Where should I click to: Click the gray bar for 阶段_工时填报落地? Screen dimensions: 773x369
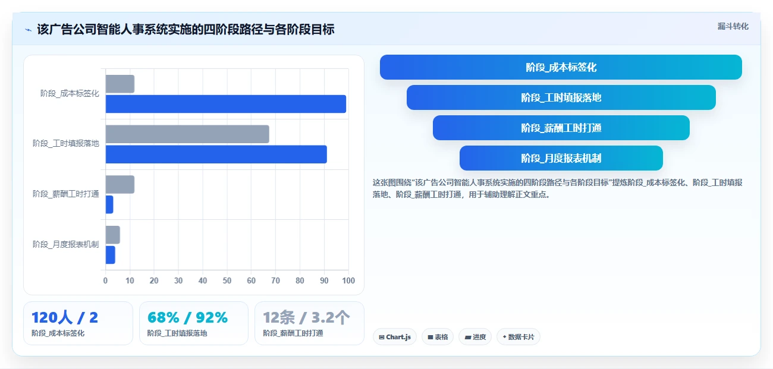(x=187, y=134)
